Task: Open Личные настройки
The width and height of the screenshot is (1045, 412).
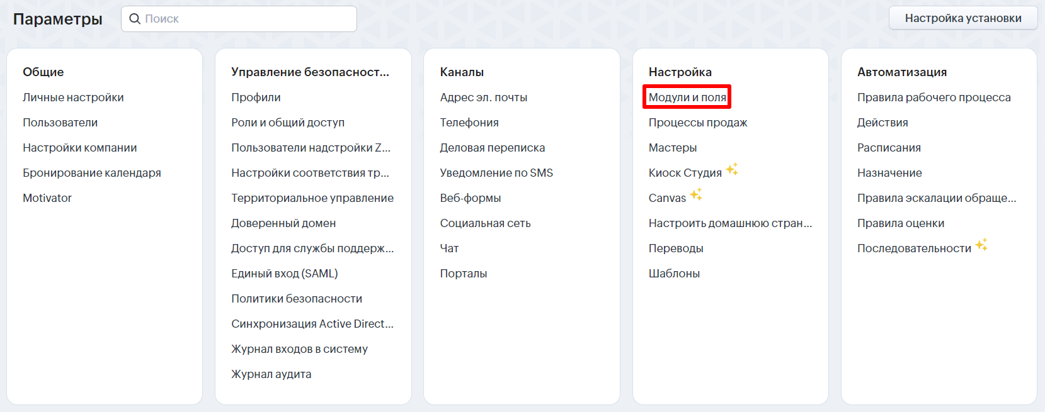Action: pyautogui.click(x=73, y=97)
